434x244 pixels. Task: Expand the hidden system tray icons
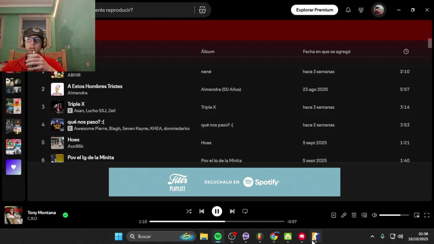(372, 236)
